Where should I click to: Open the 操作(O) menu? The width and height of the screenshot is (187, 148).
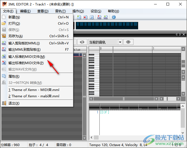(x=78, y=11)
